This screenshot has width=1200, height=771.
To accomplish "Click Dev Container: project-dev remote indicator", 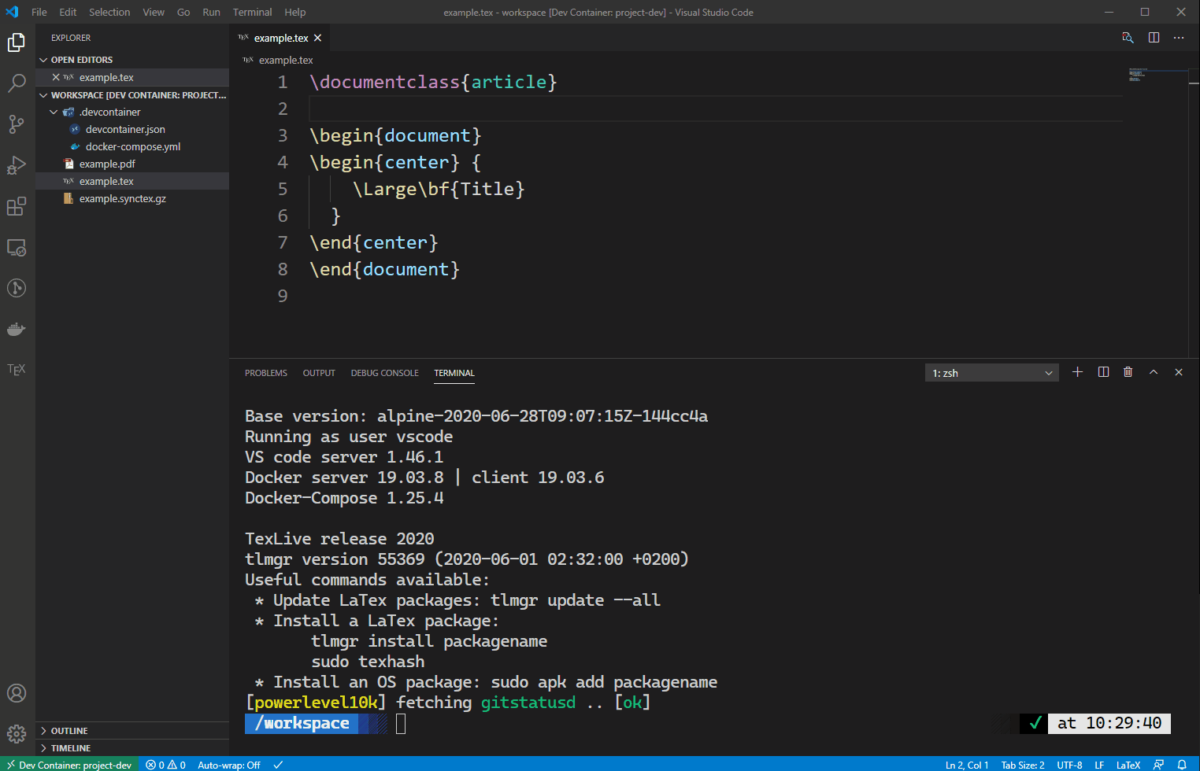I will (x=69, y=765).
